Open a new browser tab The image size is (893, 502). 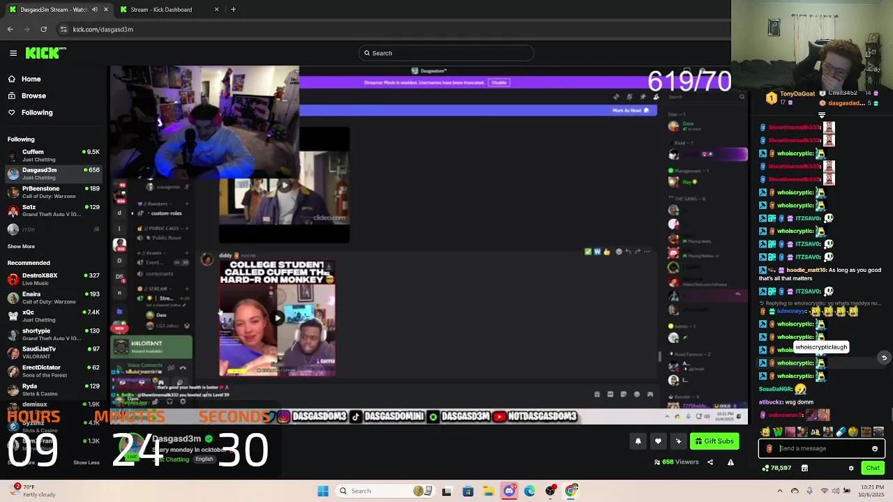[x=233, y=10]
